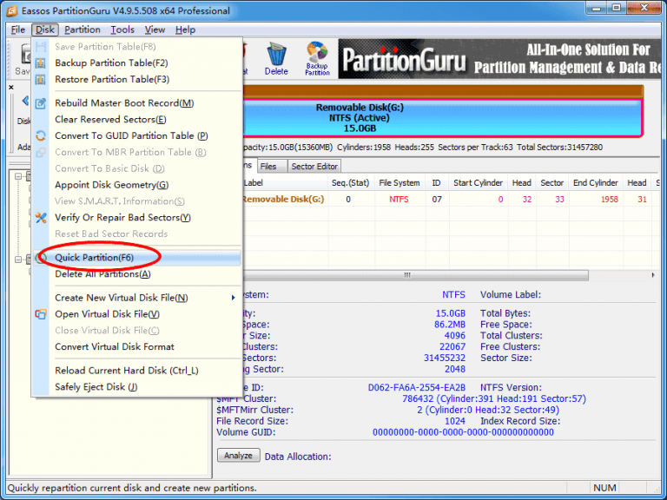The image size is (667, 500).
Task: Click the Rebuild Master Boot Record icon
Action: 41,103
